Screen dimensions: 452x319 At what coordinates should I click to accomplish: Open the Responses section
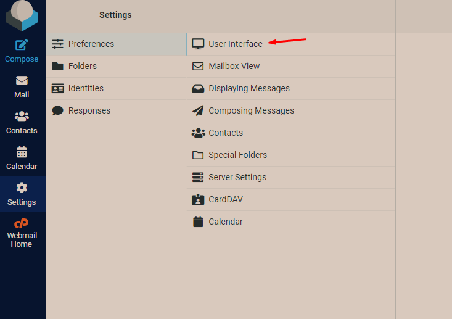tap(89, 110)
